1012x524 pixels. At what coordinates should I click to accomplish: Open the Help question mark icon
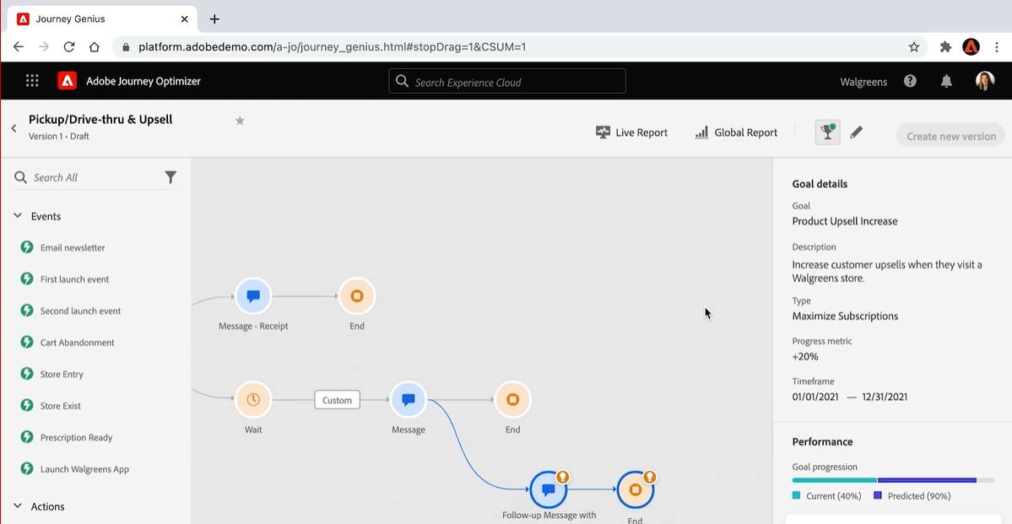coord(910,81)
